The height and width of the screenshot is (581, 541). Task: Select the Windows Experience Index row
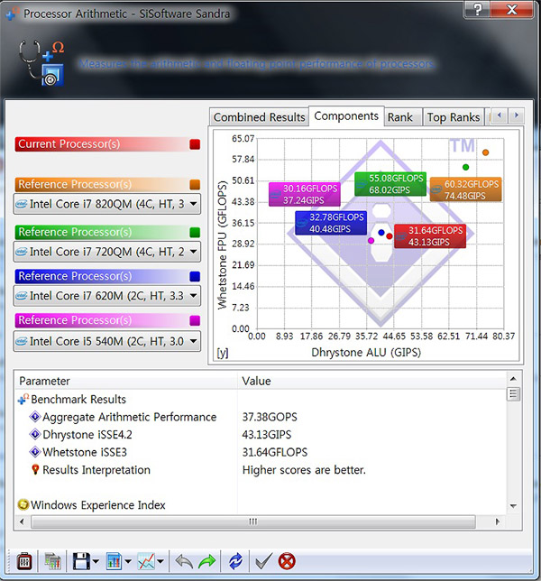[97, 505]
